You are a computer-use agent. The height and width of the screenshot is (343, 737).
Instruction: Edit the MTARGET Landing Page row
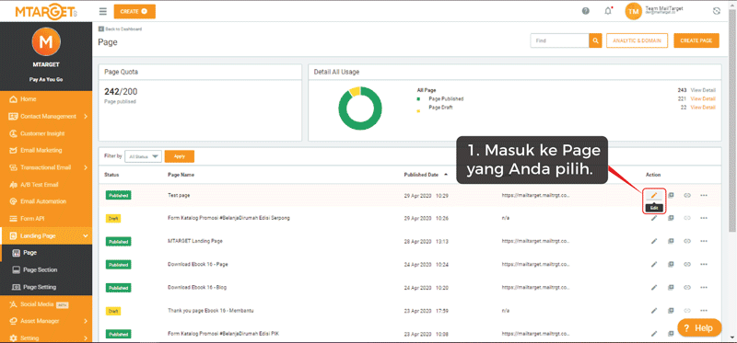[x=654, y=241]
